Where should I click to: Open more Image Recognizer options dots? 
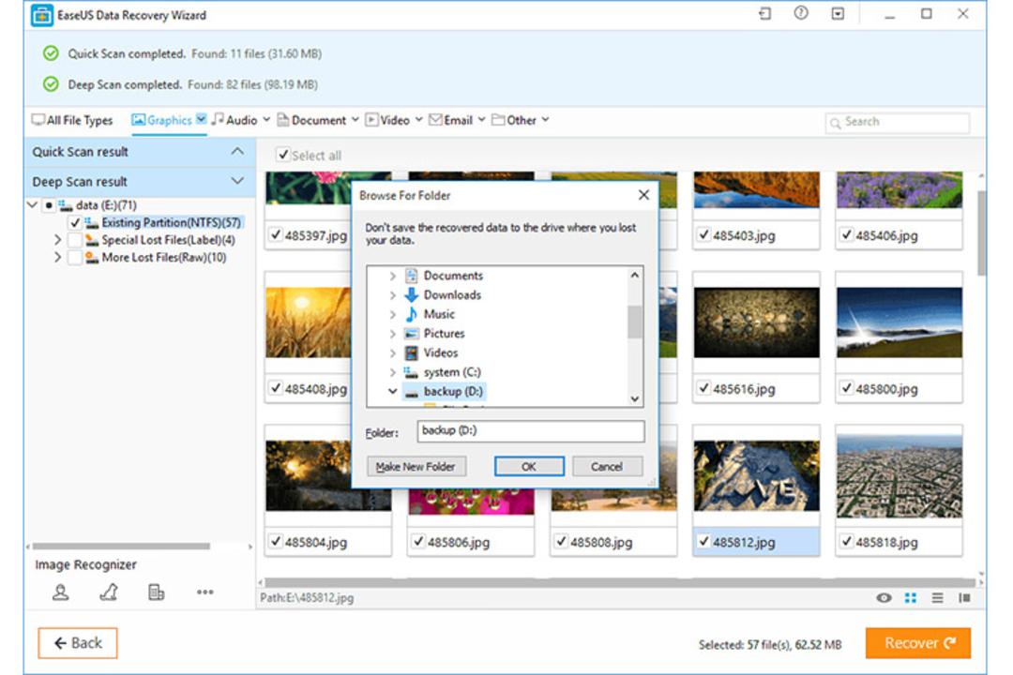click(x=204, y=592)
